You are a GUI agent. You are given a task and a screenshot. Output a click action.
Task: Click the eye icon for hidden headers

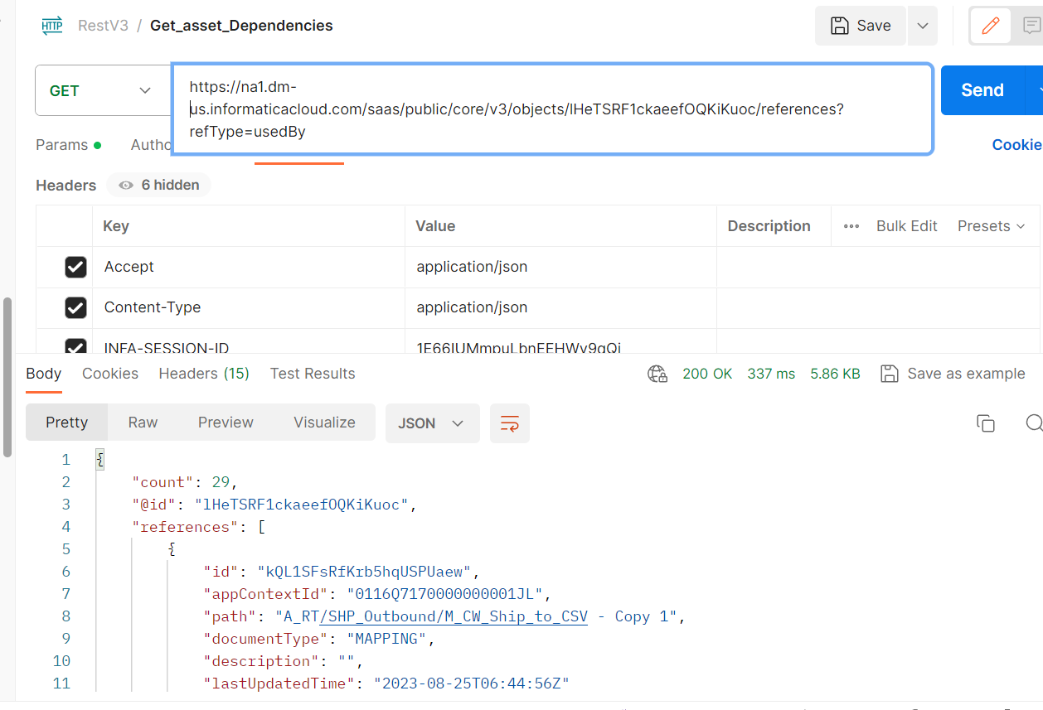coord(126,185)
